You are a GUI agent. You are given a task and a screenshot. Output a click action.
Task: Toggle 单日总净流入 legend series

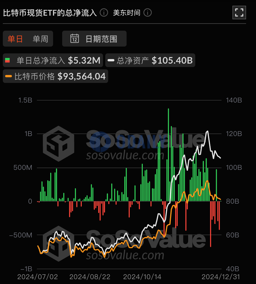coord(53,60)
